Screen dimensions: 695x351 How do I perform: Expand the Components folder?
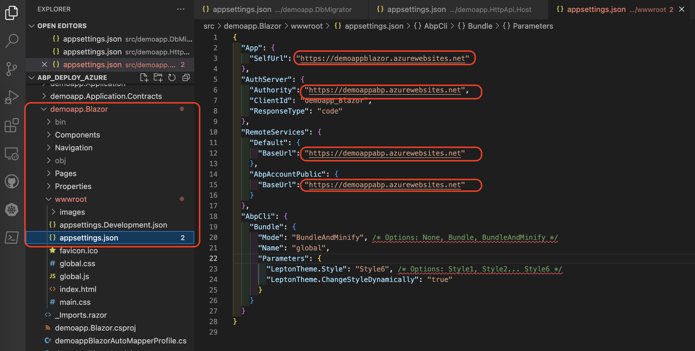pos(77,135)
